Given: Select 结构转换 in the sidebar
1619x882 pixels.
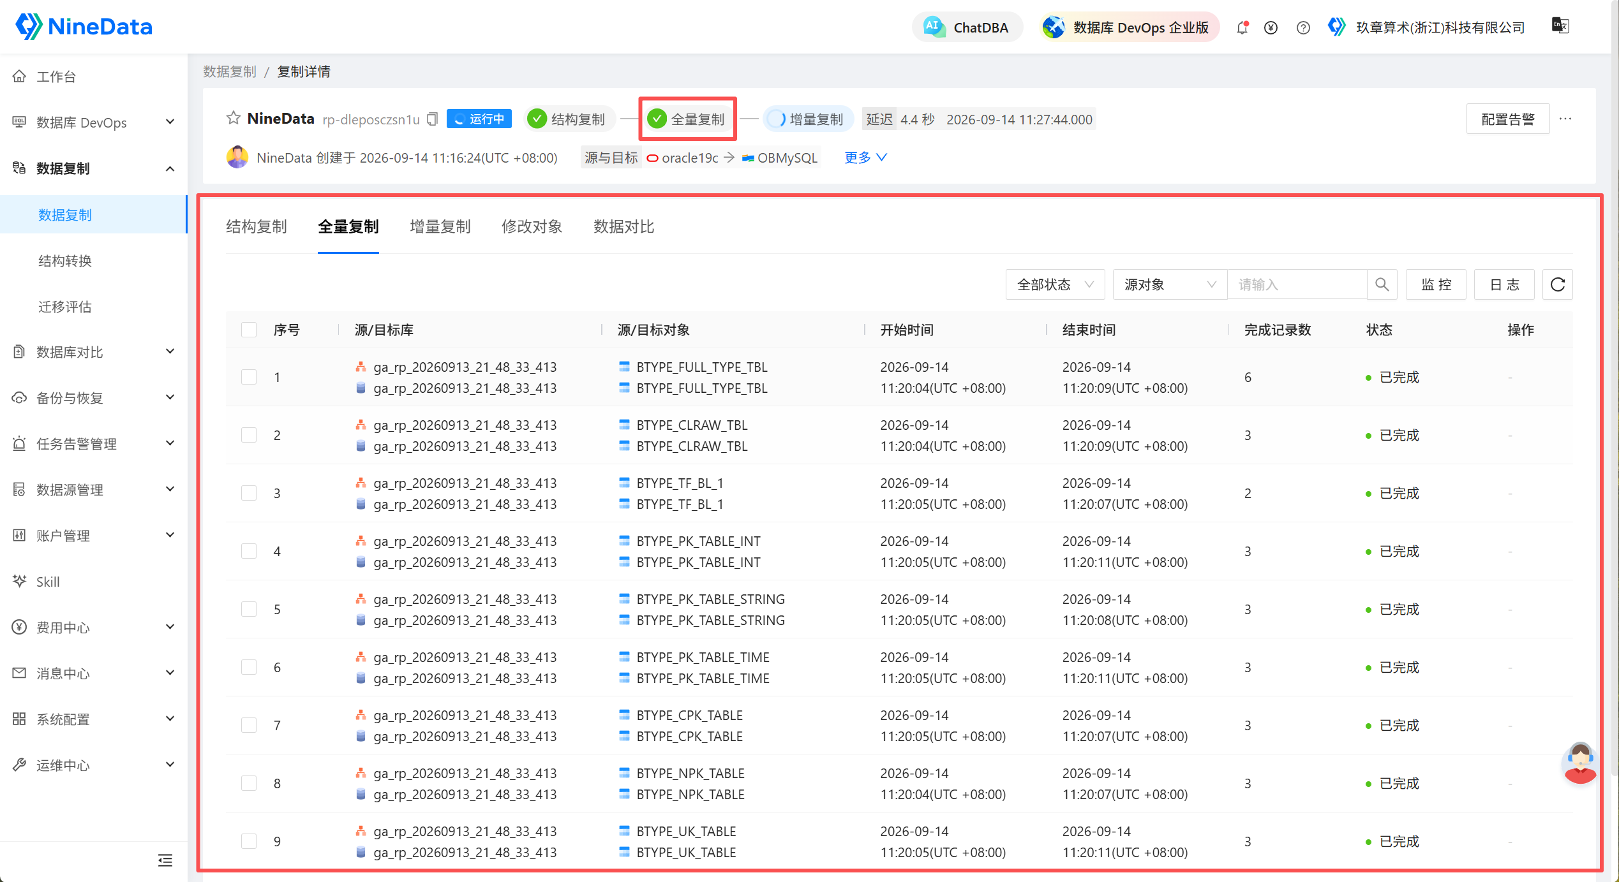Looking at the screenshot, I should pyautogui.click(x=65, y=261).
